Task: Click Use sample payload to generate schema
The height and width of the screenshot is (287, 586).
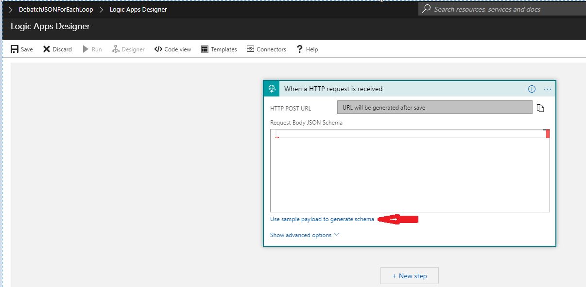Action: pos(322,219)
